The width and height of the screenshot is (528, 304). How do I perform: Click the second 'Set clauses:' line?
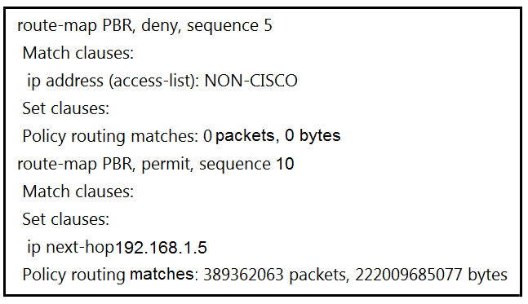pyautogui.click(x=65, y=219)
